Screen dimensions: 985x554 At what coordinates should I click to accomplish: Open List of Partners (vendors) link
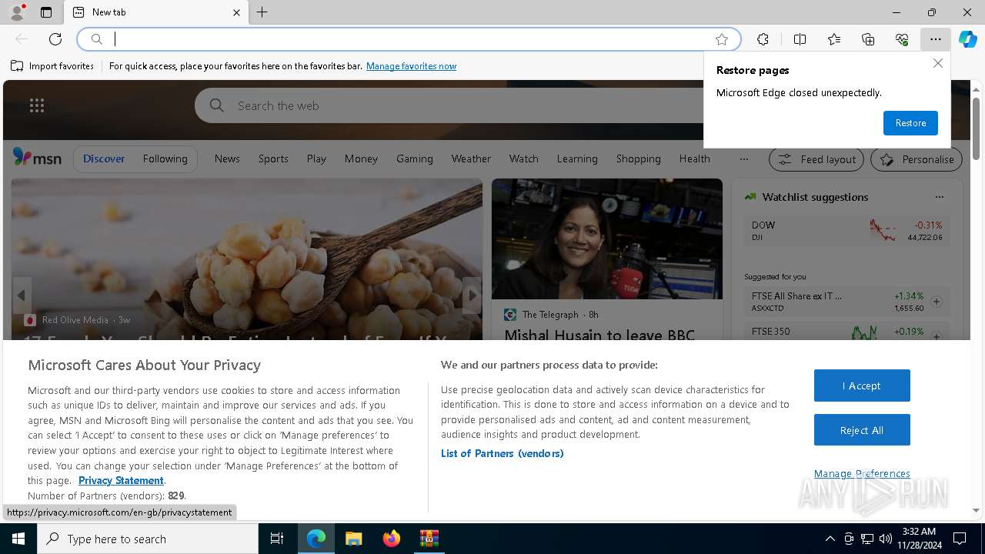click(503, 453)
